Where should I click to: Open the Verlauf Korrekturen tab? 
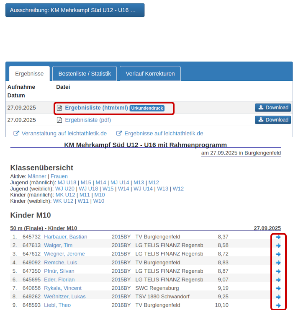point(150,74)
